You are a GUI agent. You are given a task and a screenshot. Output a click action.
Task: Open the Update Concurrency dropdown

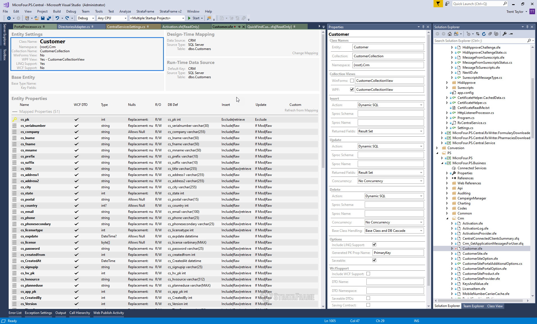point(391,181)
